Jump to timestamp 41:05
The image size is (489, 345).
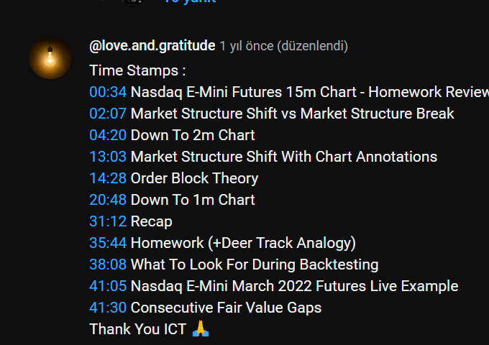point(108,286)
